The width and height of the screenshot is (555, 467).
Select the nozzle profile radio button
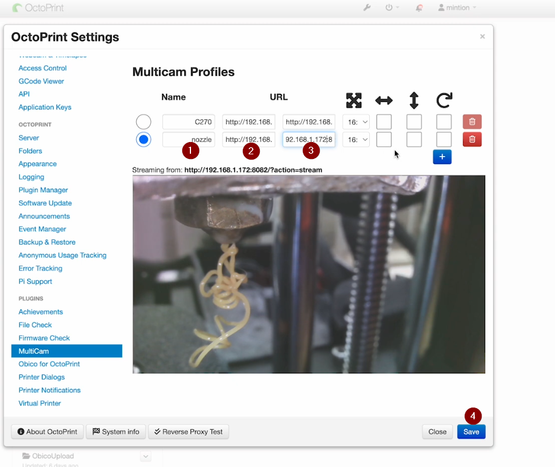pos(143,139)
